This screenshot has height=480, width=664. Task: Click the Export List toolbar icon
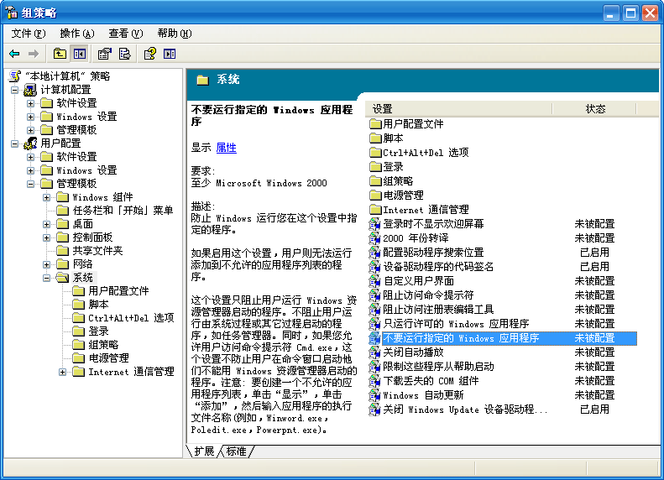(x=125, y=54)
